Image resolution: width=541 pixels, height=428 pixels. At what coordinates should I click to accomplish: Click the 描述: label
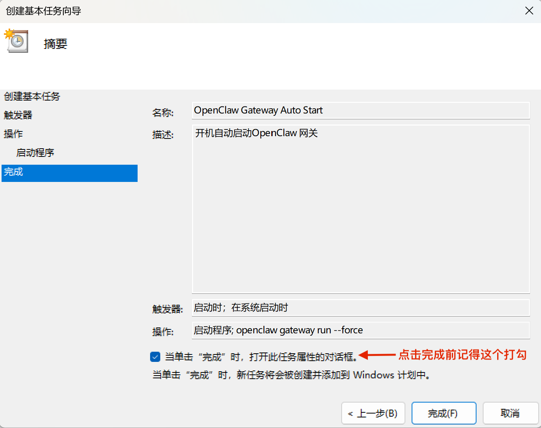click(163, 135)
